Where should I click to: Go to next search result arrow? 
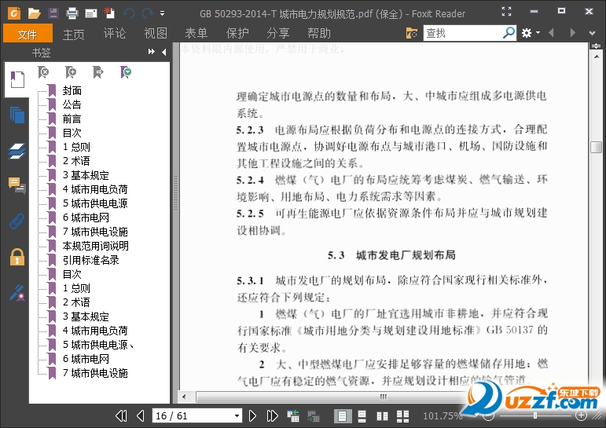[x=572, y=33]
